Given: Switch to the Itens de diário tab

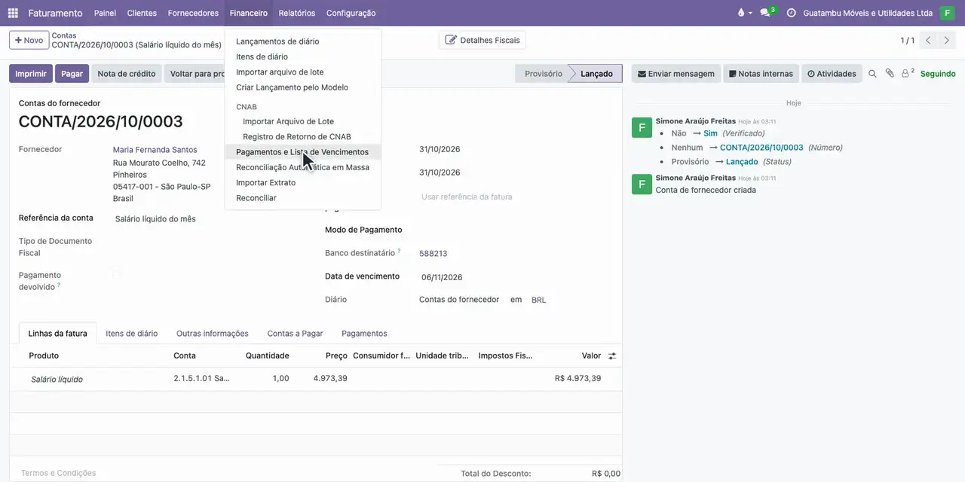Looking at the screenshot, I should coord(132,333).
